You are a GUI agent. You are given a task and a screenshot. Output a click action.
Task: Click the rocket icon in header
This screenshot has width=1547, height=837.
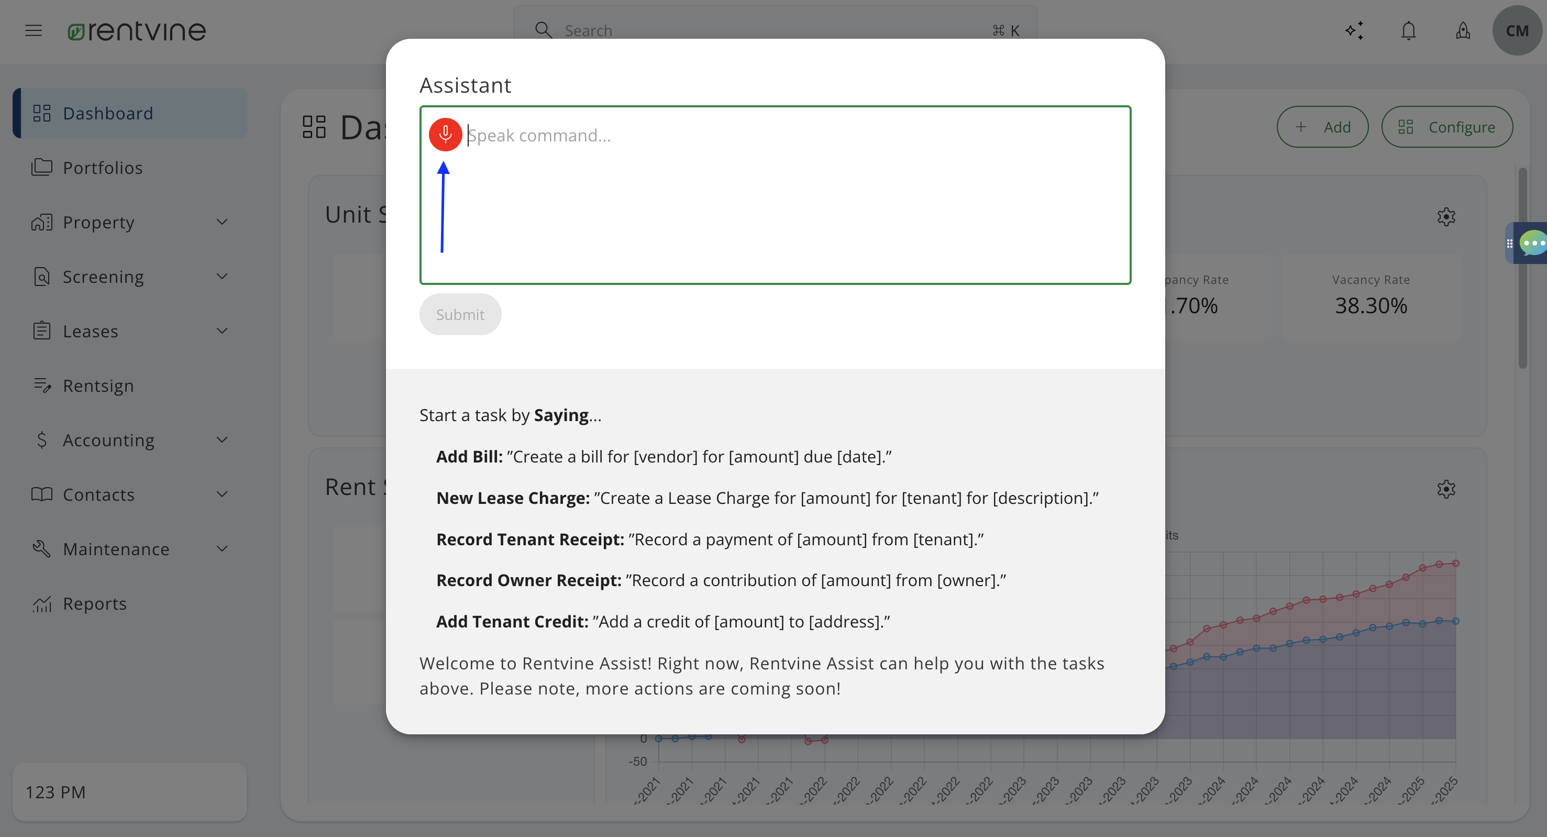(1463, 30)
